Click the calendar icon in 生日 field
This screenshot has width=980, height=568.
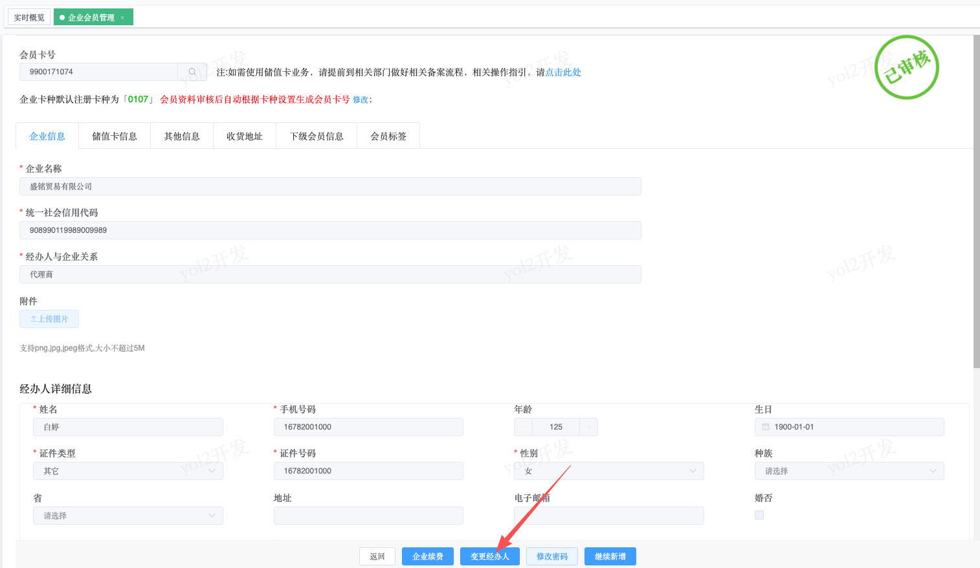(766, 427)
